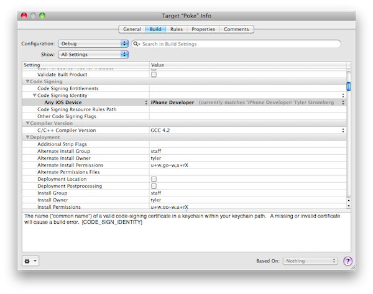Switch to the Comments tab
Viewport: 373px width, 294px height.
(x=236, y=29)
